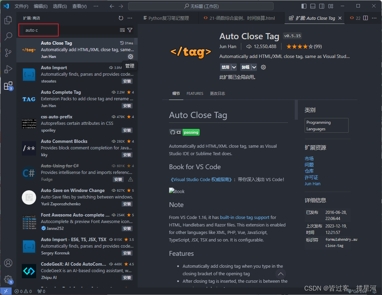The image size is (382, 295).
Task: Select the 细节 tab
Action: pos(176,93)
